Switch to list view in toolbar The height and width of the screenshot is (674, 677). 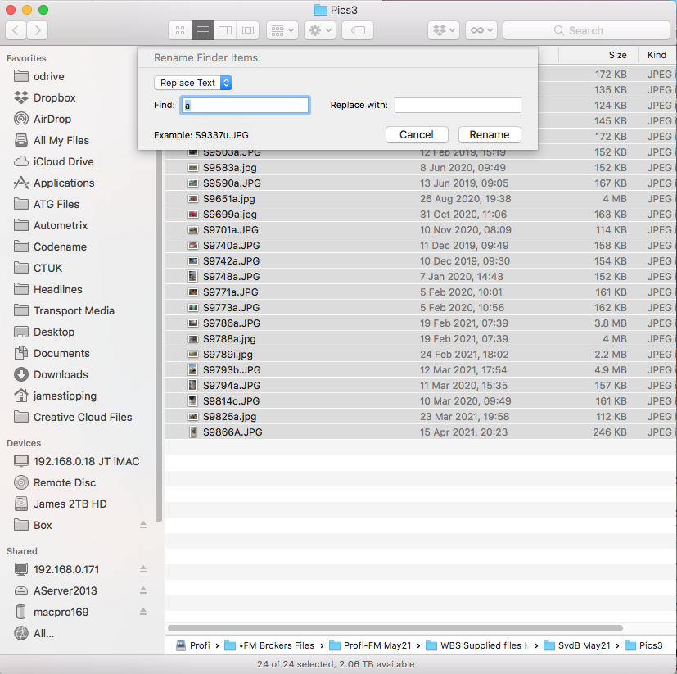click(x=203, y=30)
